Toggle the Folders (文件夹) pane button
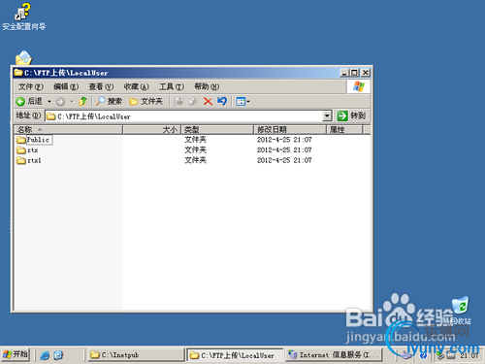This screenshot has height=364, width=485. pos(145,102)
